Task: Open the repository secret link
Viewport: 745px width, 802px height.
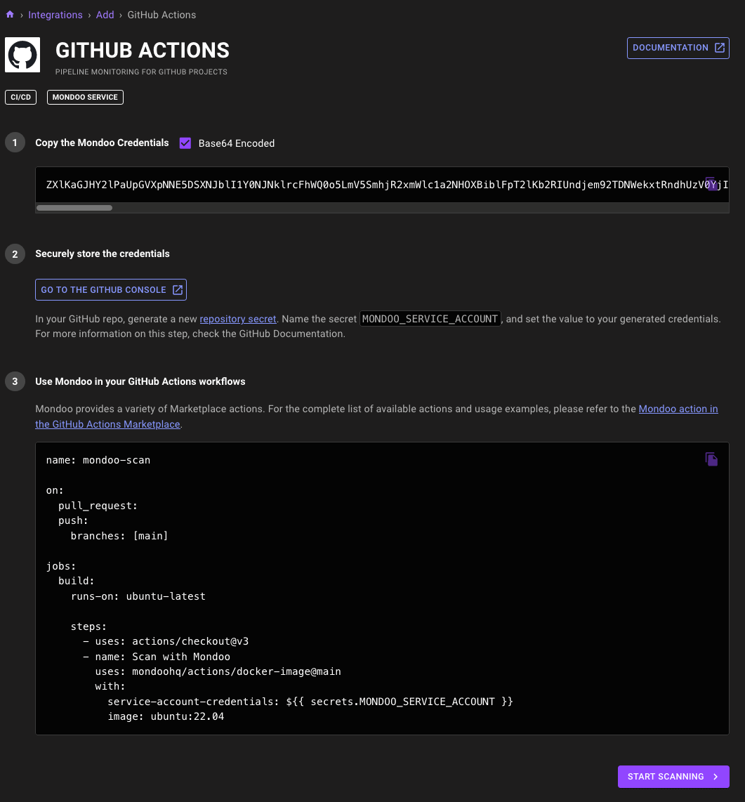Action: tap(238, 319)
